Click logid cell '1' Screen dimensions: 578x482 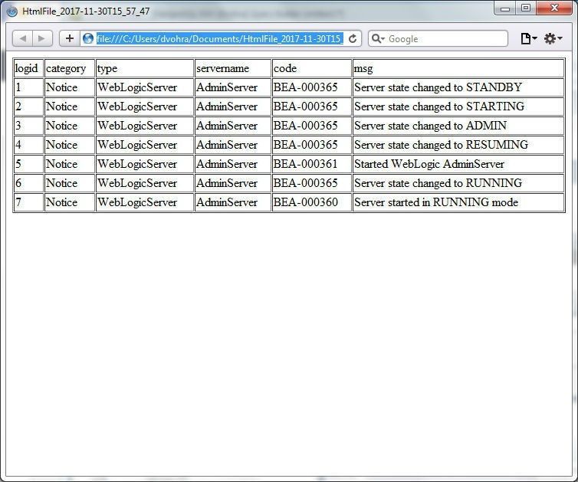tap(28, 87)
